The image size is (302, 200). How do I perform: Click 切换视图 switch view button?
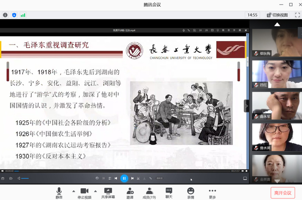click(277, 15)
